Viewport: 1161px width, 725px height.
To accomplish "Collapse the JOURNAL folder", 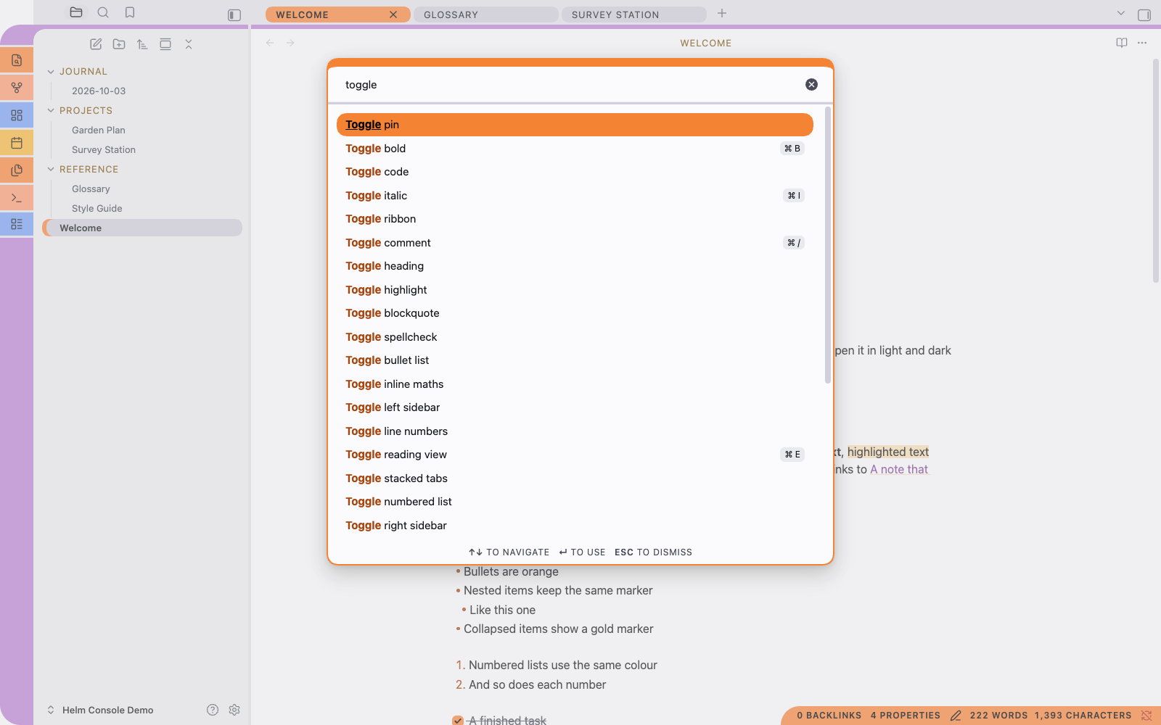I will point(51,72).
